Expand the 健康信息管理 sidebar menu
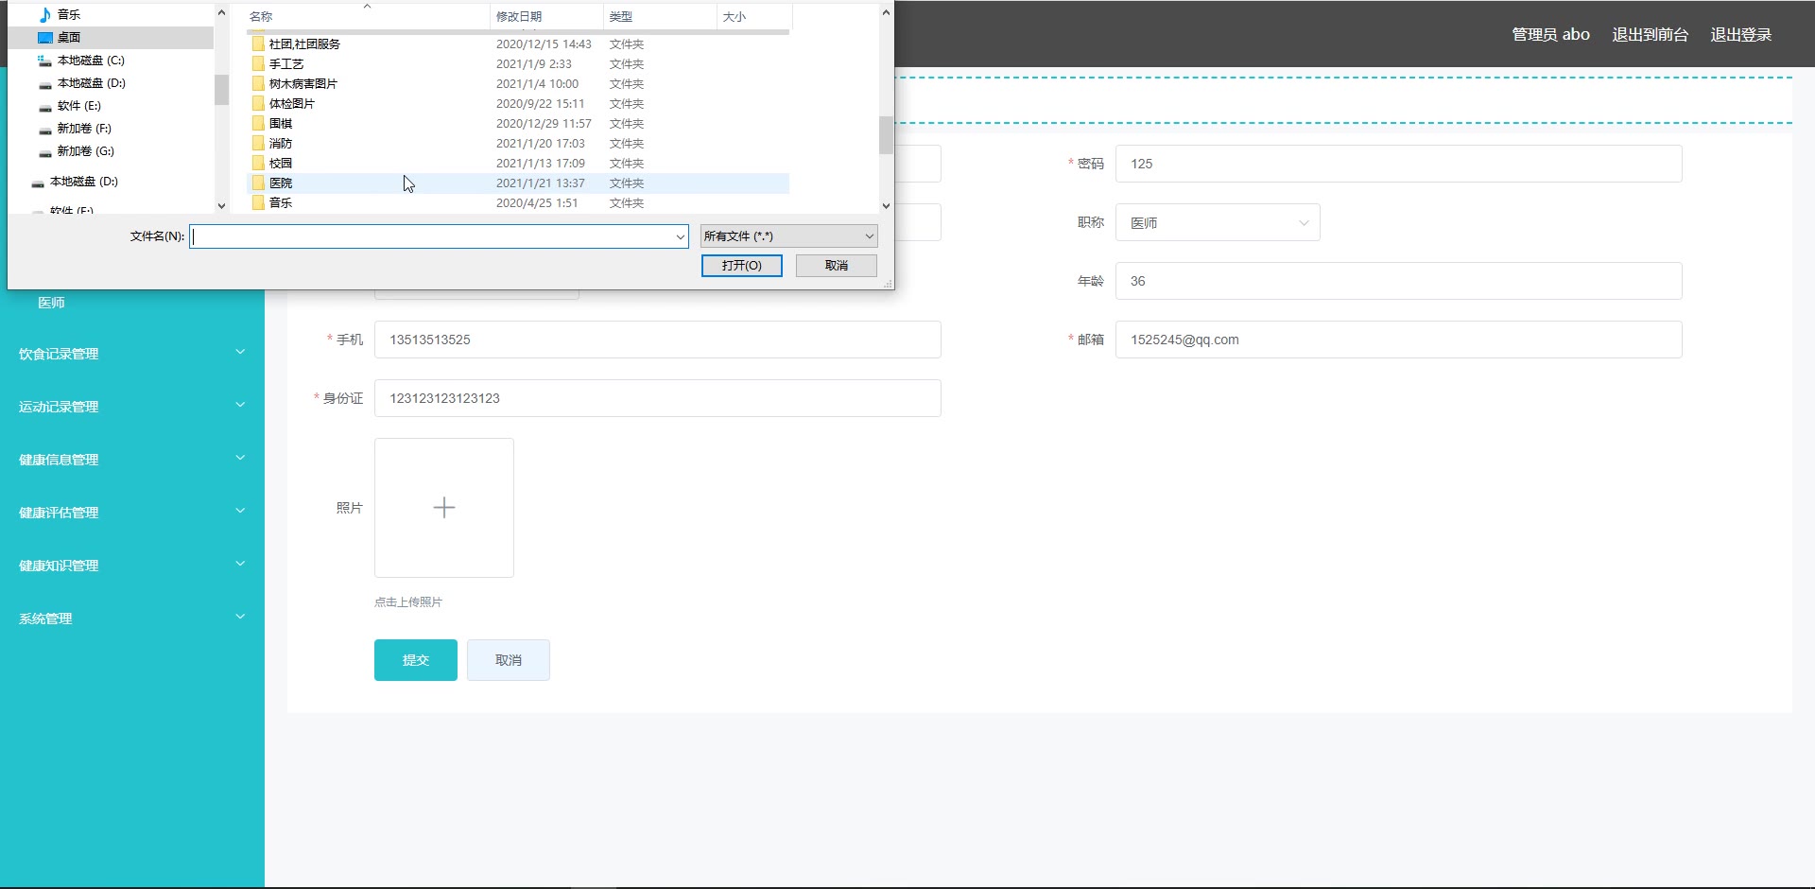Screen dimensions: 1815x889 132,460
